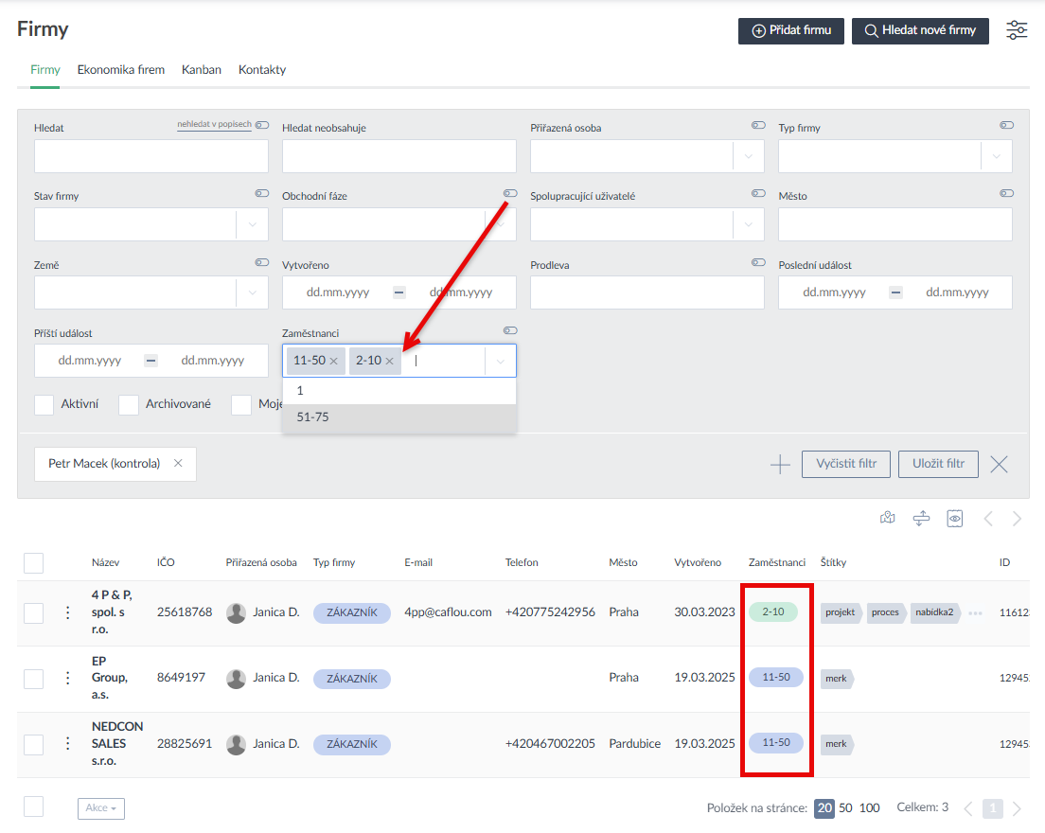Remove the 11-50 employees filter tag
The height and width of the screenshot is (833, 1045).
333,362
